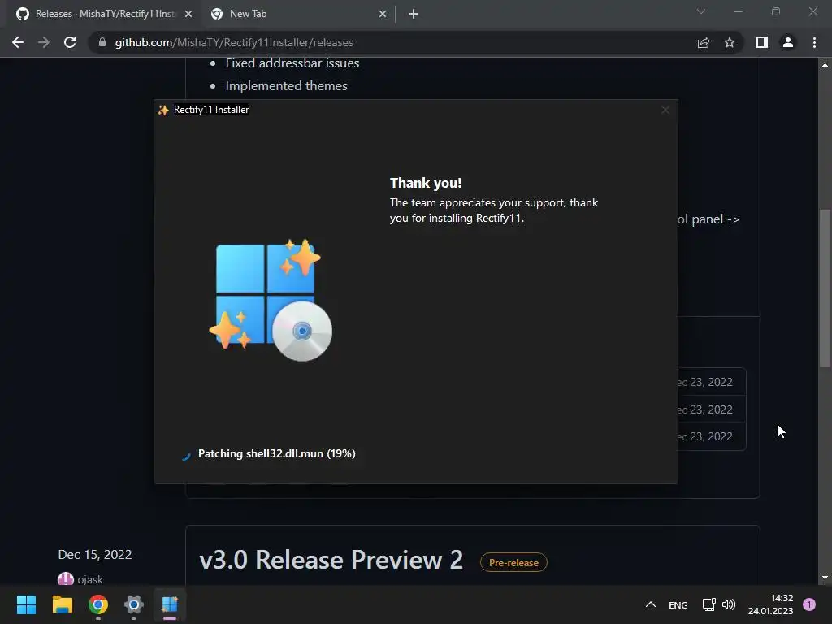Click the 'Implemented themes' bullet text
This screenshot has height=624, width=832.
point(287,86)
